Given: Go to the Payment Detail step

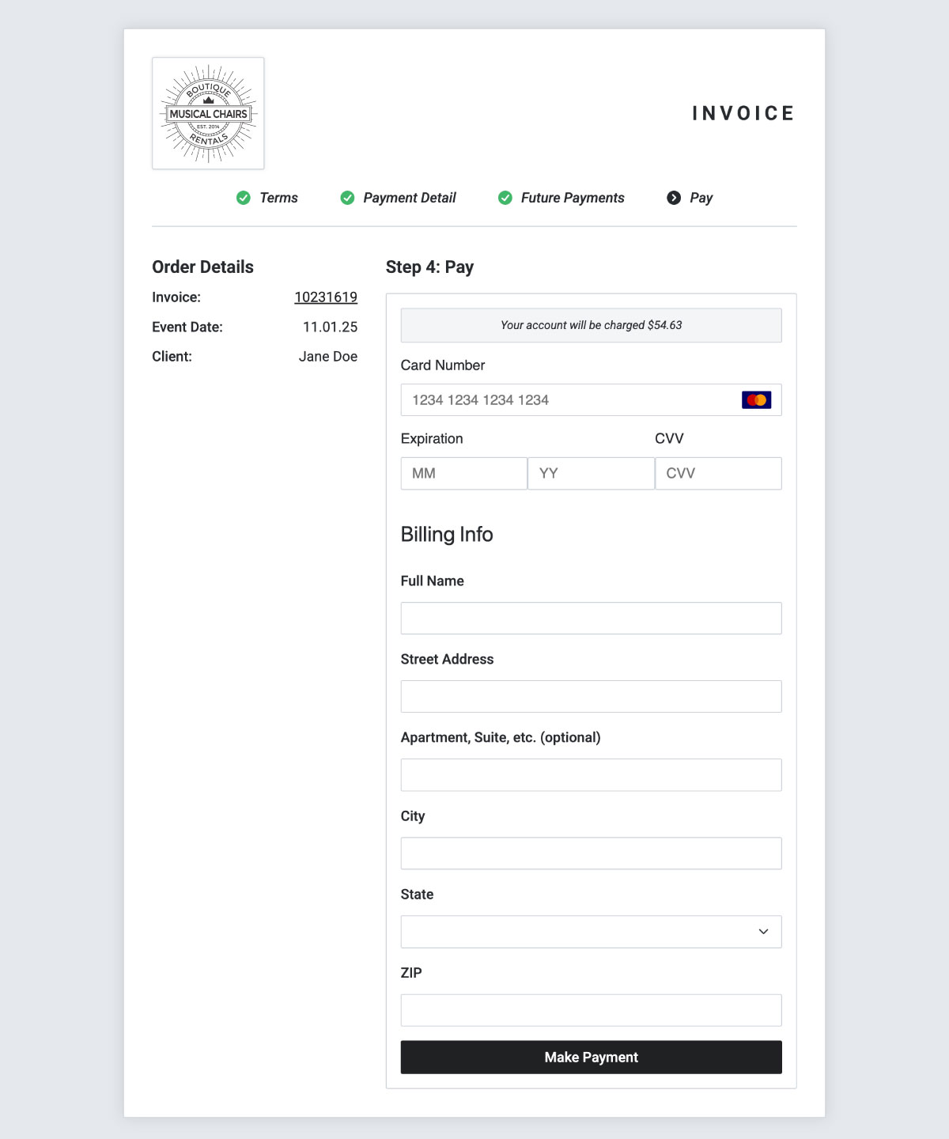Looking at the screenshot, I should click(x=410, y=198).
